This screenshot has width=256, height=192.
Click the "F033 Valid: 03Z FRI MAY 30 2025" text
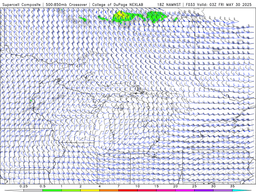219,5
